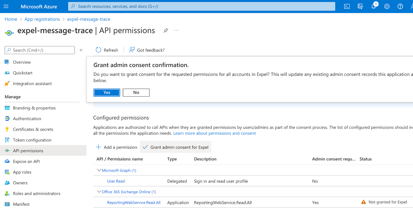Pin the API permissions page
Screen dimensions: 413x213
tap(166, 31)
